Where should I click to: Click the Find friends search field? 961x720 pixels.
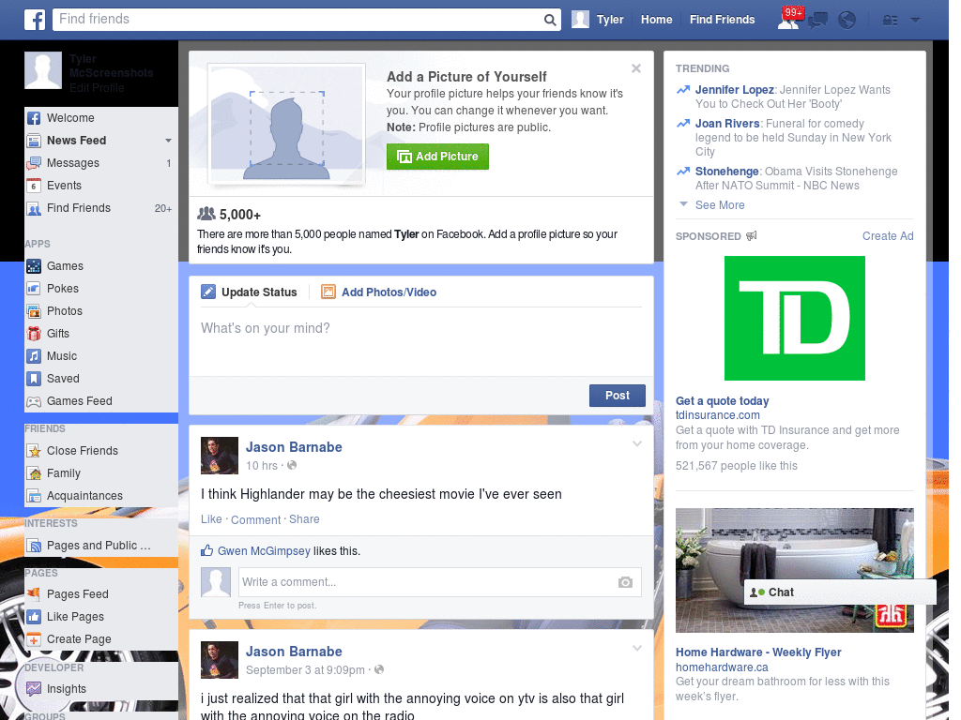tap(297, 20)
